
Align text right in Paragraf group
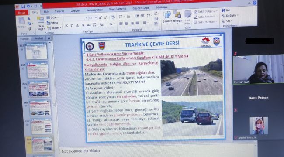point(132,23)
